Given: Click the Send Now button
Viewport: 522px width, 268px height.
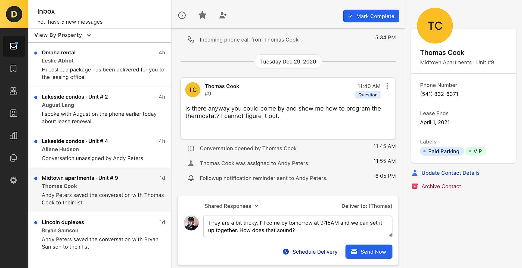Looking at the screenshot, I should 369,252.
